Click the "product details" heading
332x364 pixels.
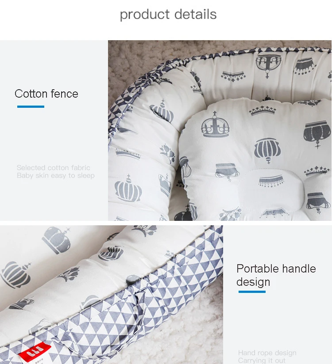(x=168, y=15)
